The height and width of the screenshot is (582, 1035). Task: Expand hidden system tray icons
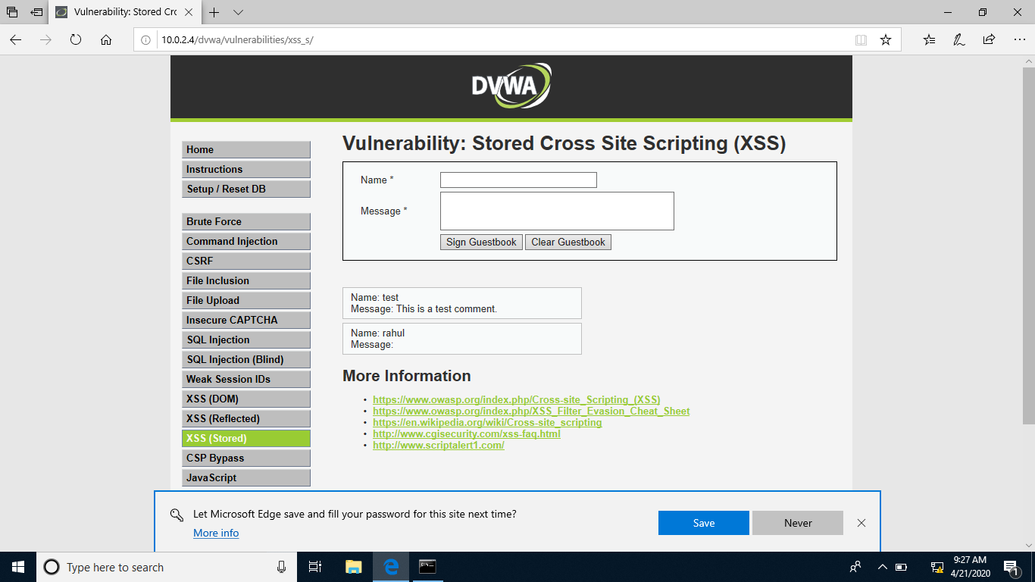[x=882, y=566]
